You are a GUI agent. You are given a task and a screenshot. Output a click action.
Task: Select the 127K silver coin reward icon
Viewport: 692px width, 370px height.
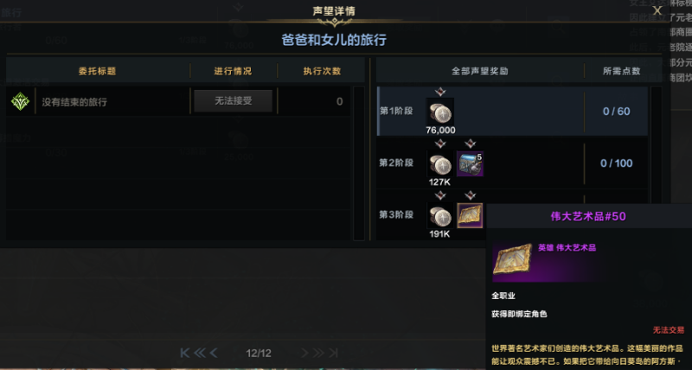440,163
